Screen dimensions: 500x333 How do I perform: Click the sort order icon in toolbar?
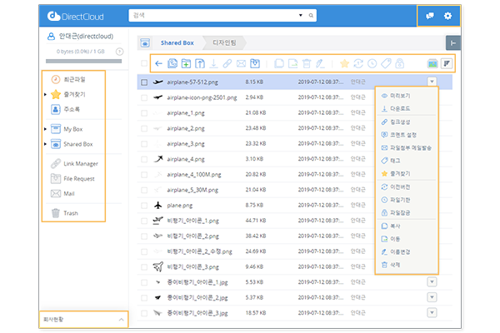[447, 63]
